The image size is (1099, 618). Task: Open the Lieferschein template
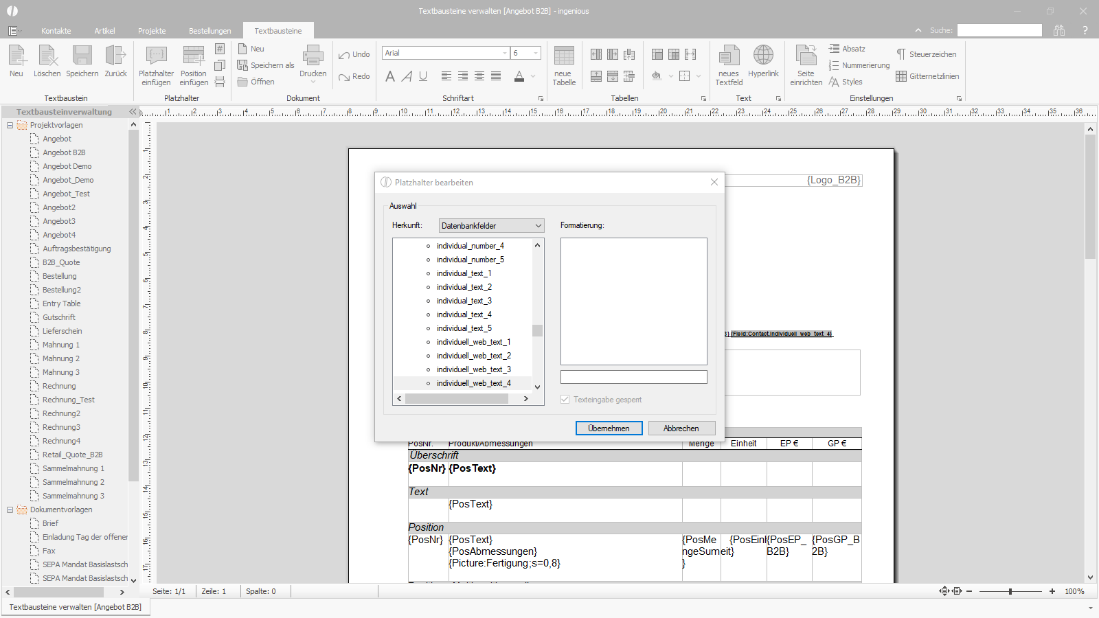tap(62, 331)
